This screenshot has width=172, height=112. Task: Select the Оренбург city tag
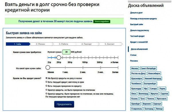coord(136,104)
